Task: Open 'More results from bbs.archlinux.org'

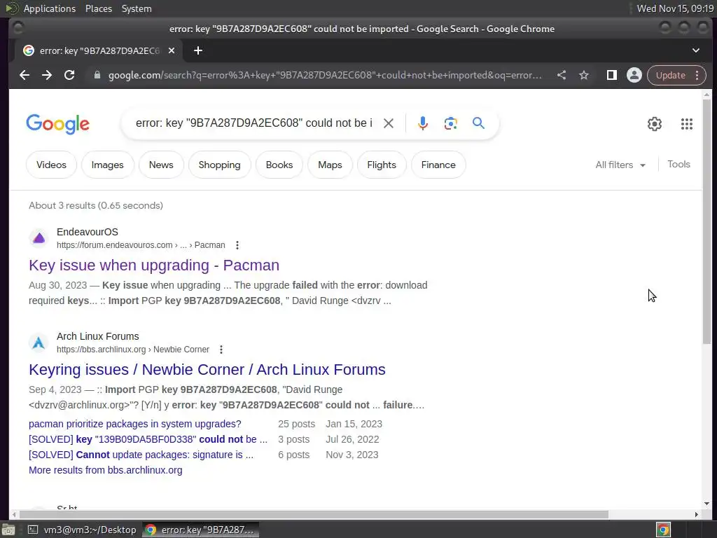Action: [106, 470]
